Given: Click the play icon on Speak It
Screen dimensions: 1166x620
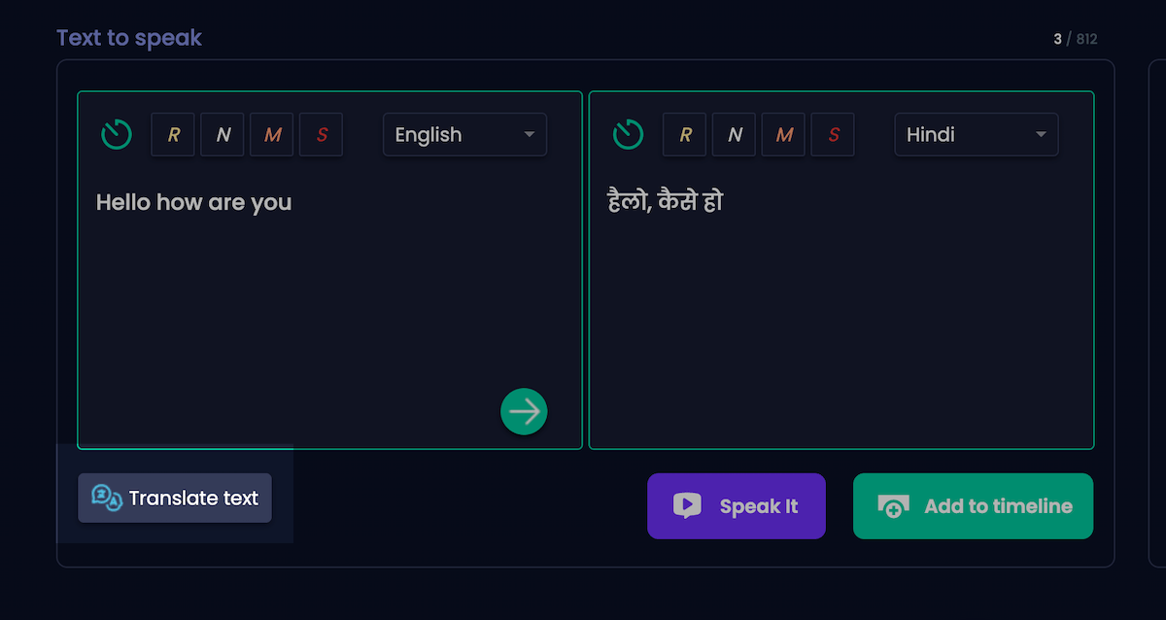Looking at the screenshot, I should 687,505.
